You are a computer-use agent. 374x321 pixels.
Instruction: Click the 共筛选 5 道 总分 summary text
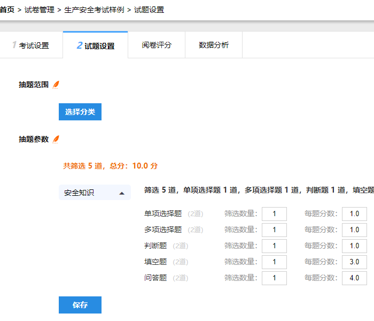[111, 166]
